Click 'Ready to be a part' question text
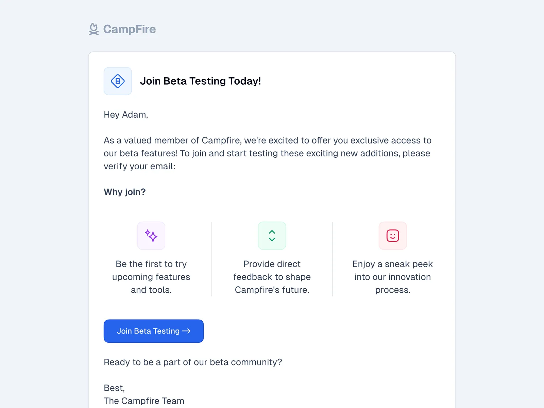Viewport: 544px width, 408px height. coord(193,362)
